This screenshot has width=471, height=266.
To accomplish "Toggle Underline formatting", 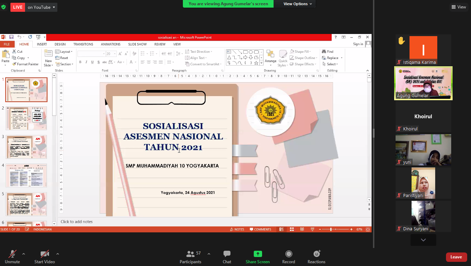I will click(92, 62).
